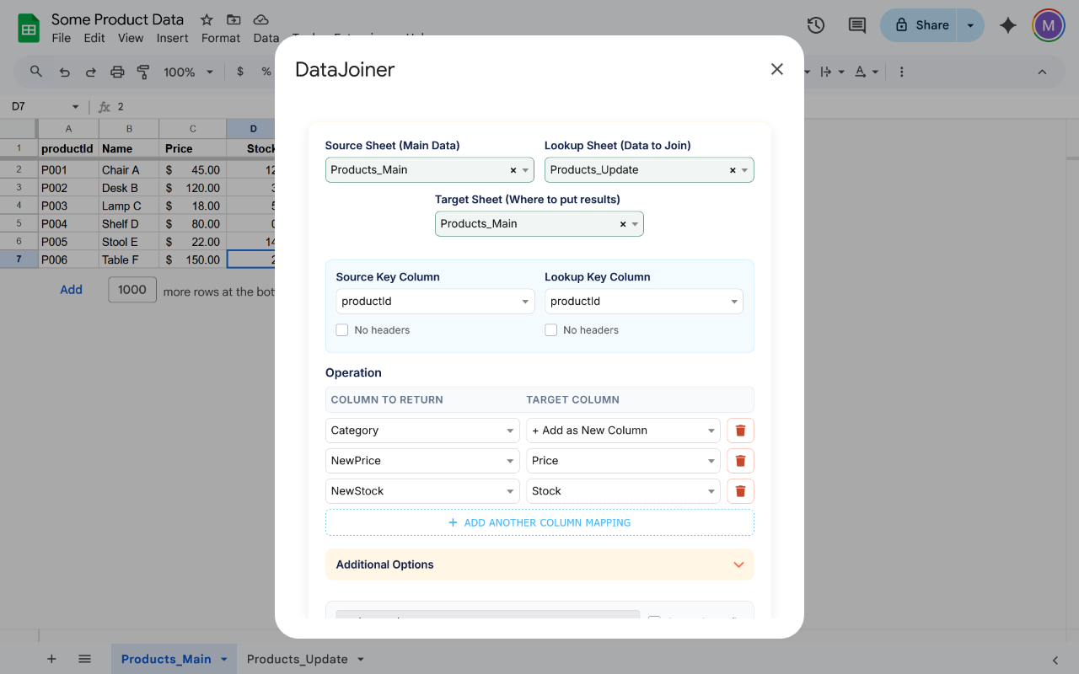1079x674 pixels.
Task: Clear the Lookup Sheet Products_Update selection
Action: pos(732,170)
